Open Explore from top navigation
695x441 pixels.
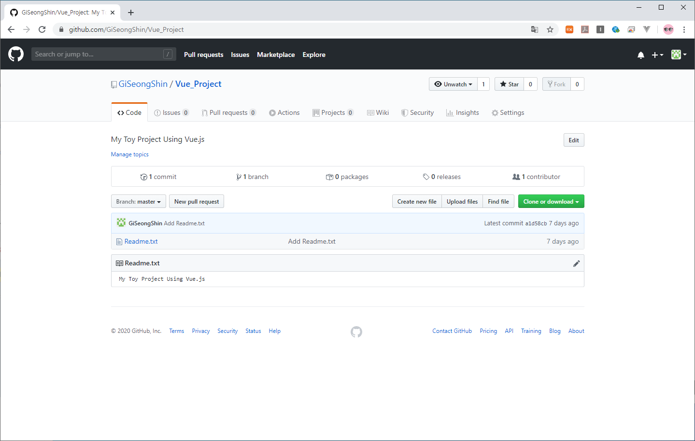(314, 55)
